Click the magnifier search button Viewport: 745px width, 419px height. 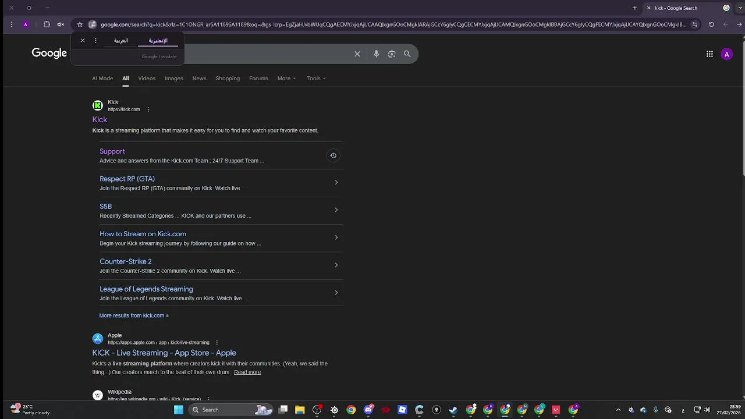coord(407,54)
